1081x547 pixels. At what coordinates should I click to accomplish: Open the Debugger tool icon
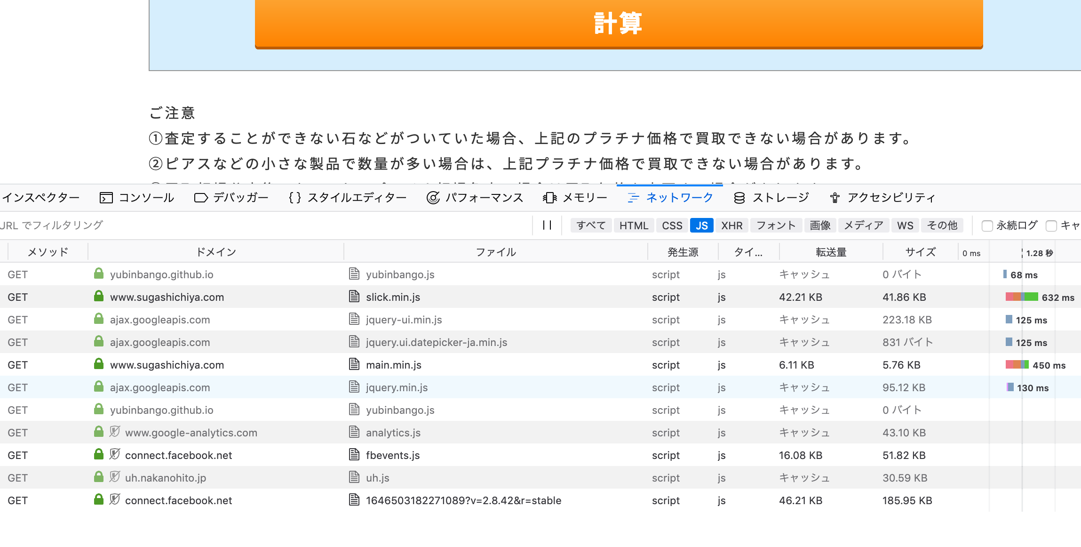[x=201, y=198]
